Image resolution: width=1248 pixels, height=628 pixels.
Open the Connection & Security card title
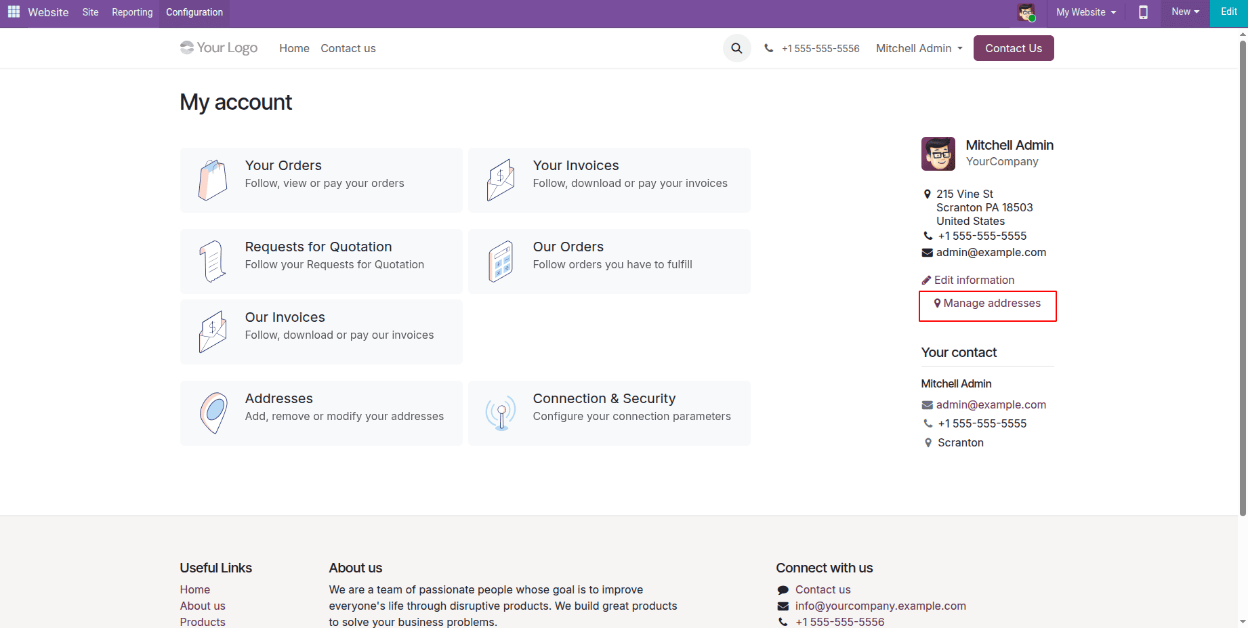point(604,398)
